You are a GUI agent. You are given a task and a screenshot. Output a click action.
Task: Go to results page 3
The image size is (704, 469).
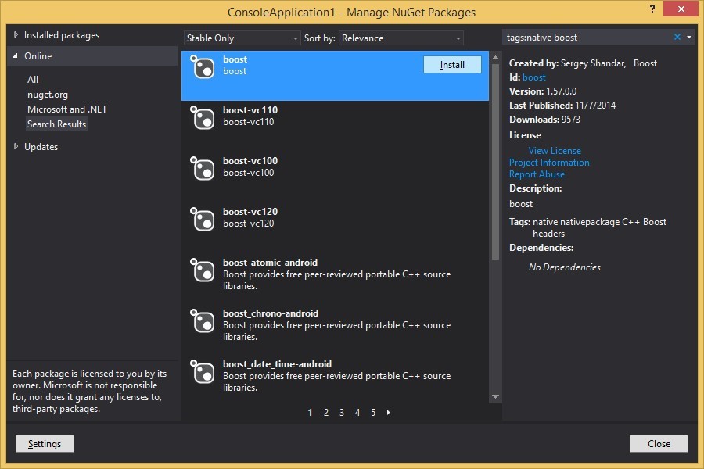(342, 412)
